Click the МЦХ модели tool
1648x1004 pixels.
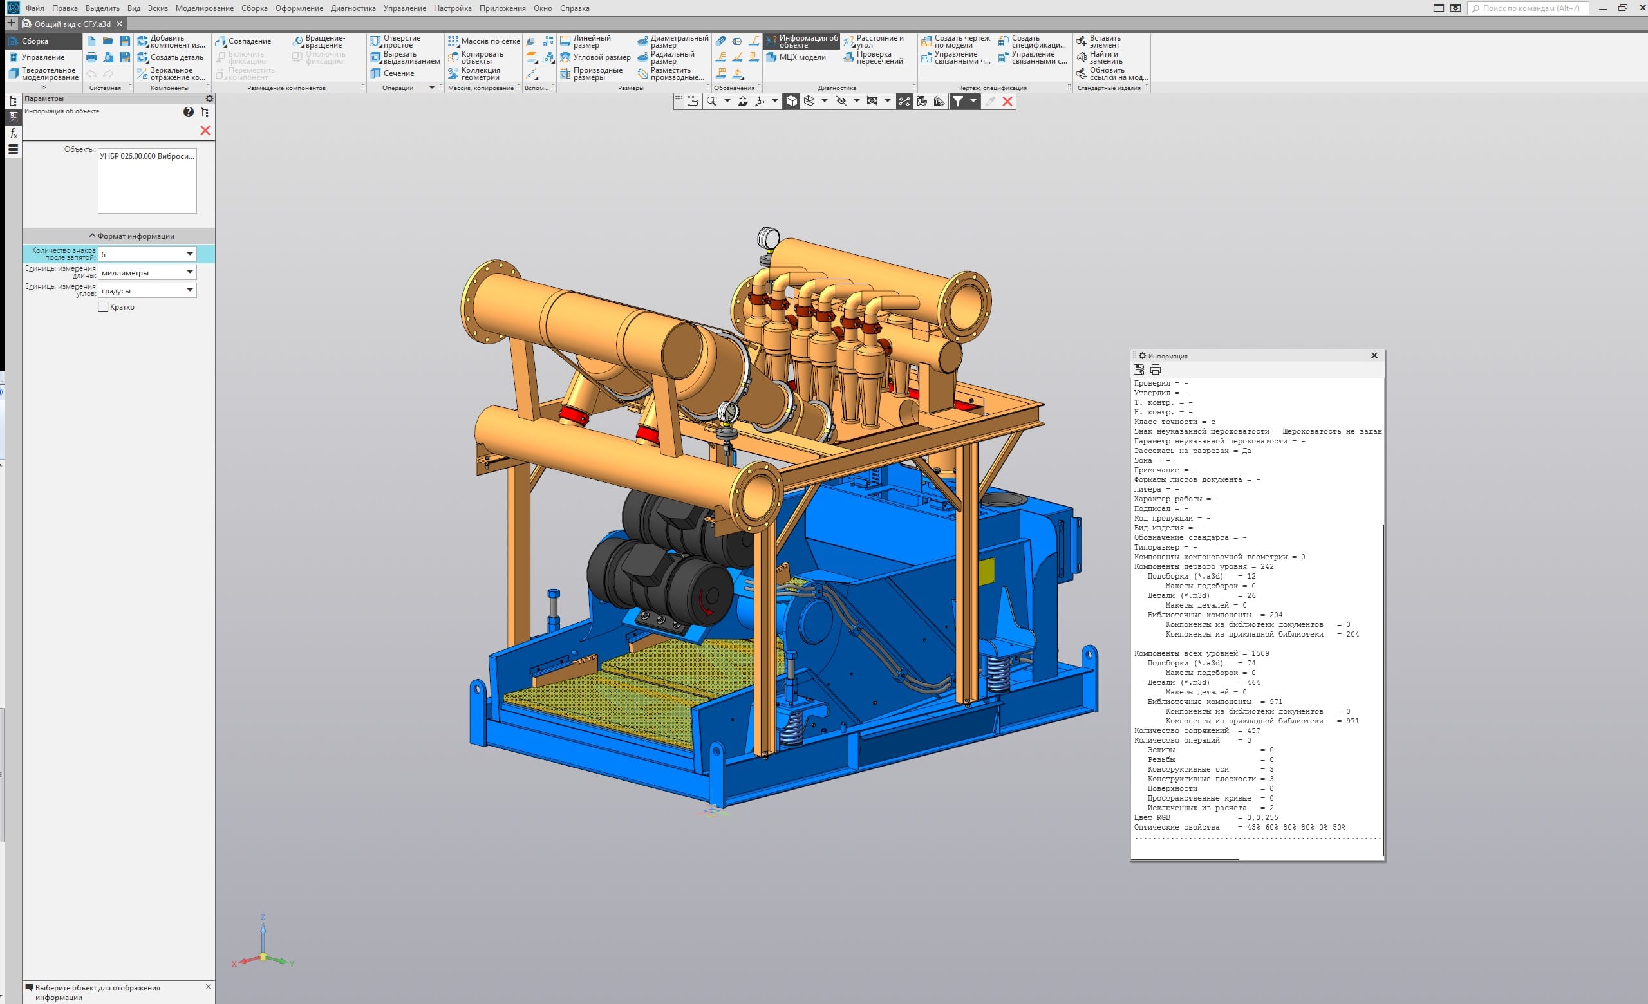796,57
